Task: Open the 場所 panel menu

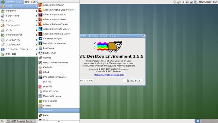Action: pyautogui.click(x=27, y=2)
